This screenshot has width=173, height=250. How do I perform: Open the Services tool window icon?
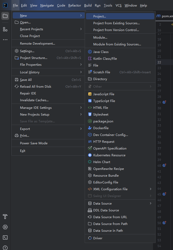pos(5,227)
